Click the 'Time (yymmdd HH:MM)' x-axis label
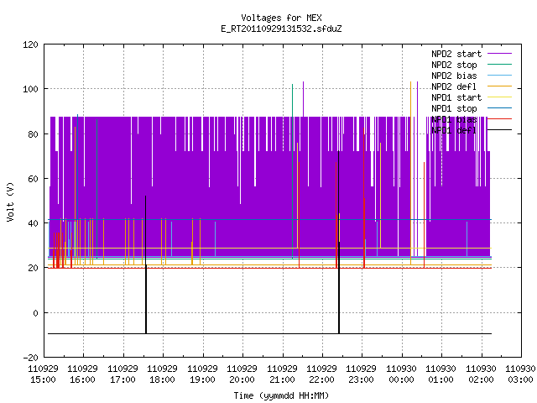Image resolution: width=537 pixels, height=403 pixels. [x=281, y=395]
